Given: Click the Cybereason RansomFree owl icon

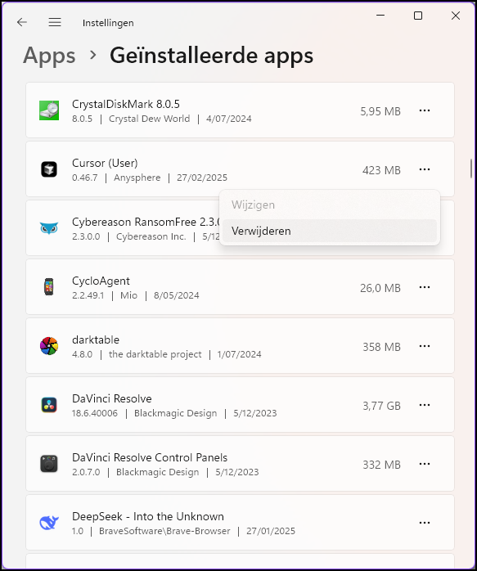Looking at the screenshot, I should (49, 228).
